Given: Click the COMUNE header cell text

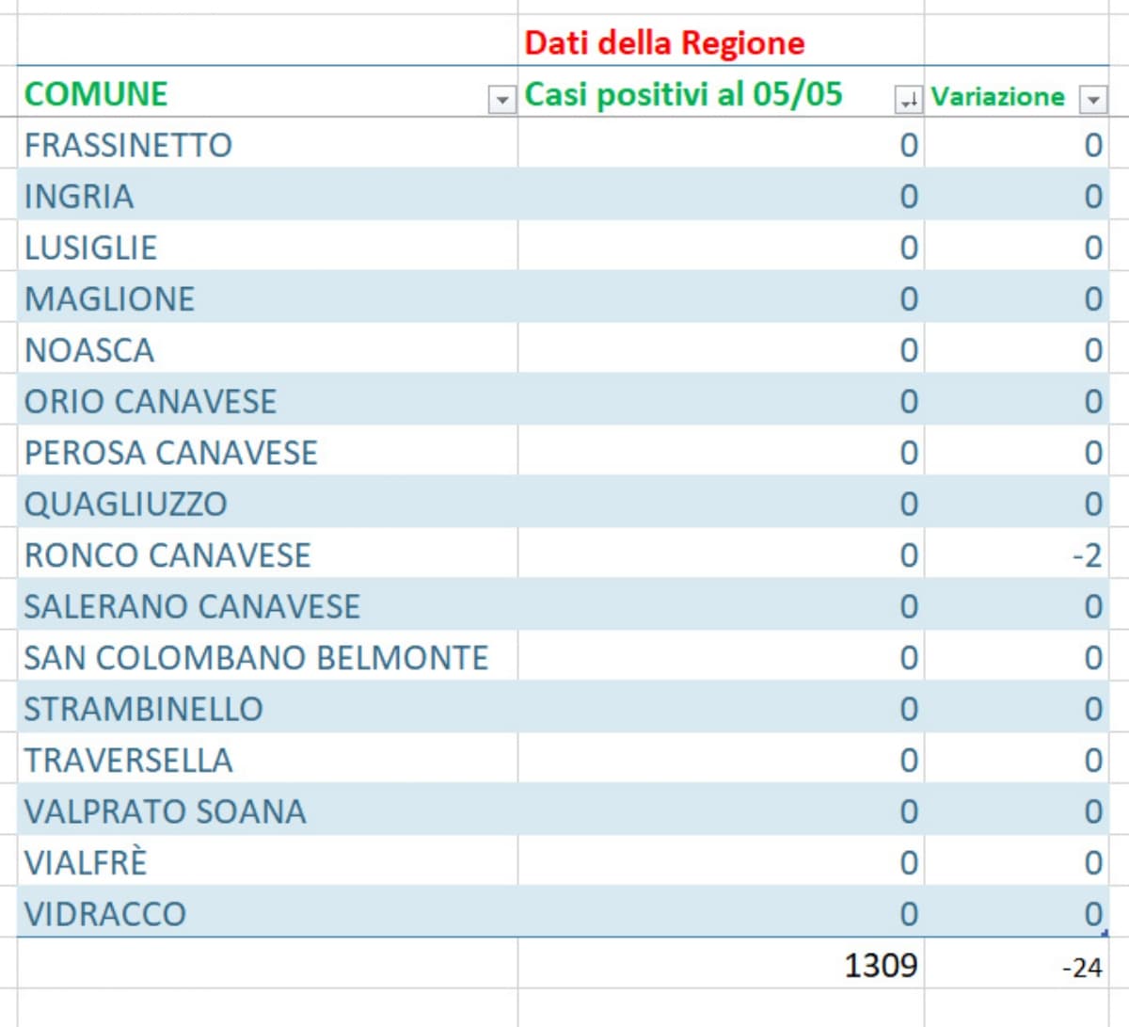Looking at the screenshot, I should tap(96, 94).
